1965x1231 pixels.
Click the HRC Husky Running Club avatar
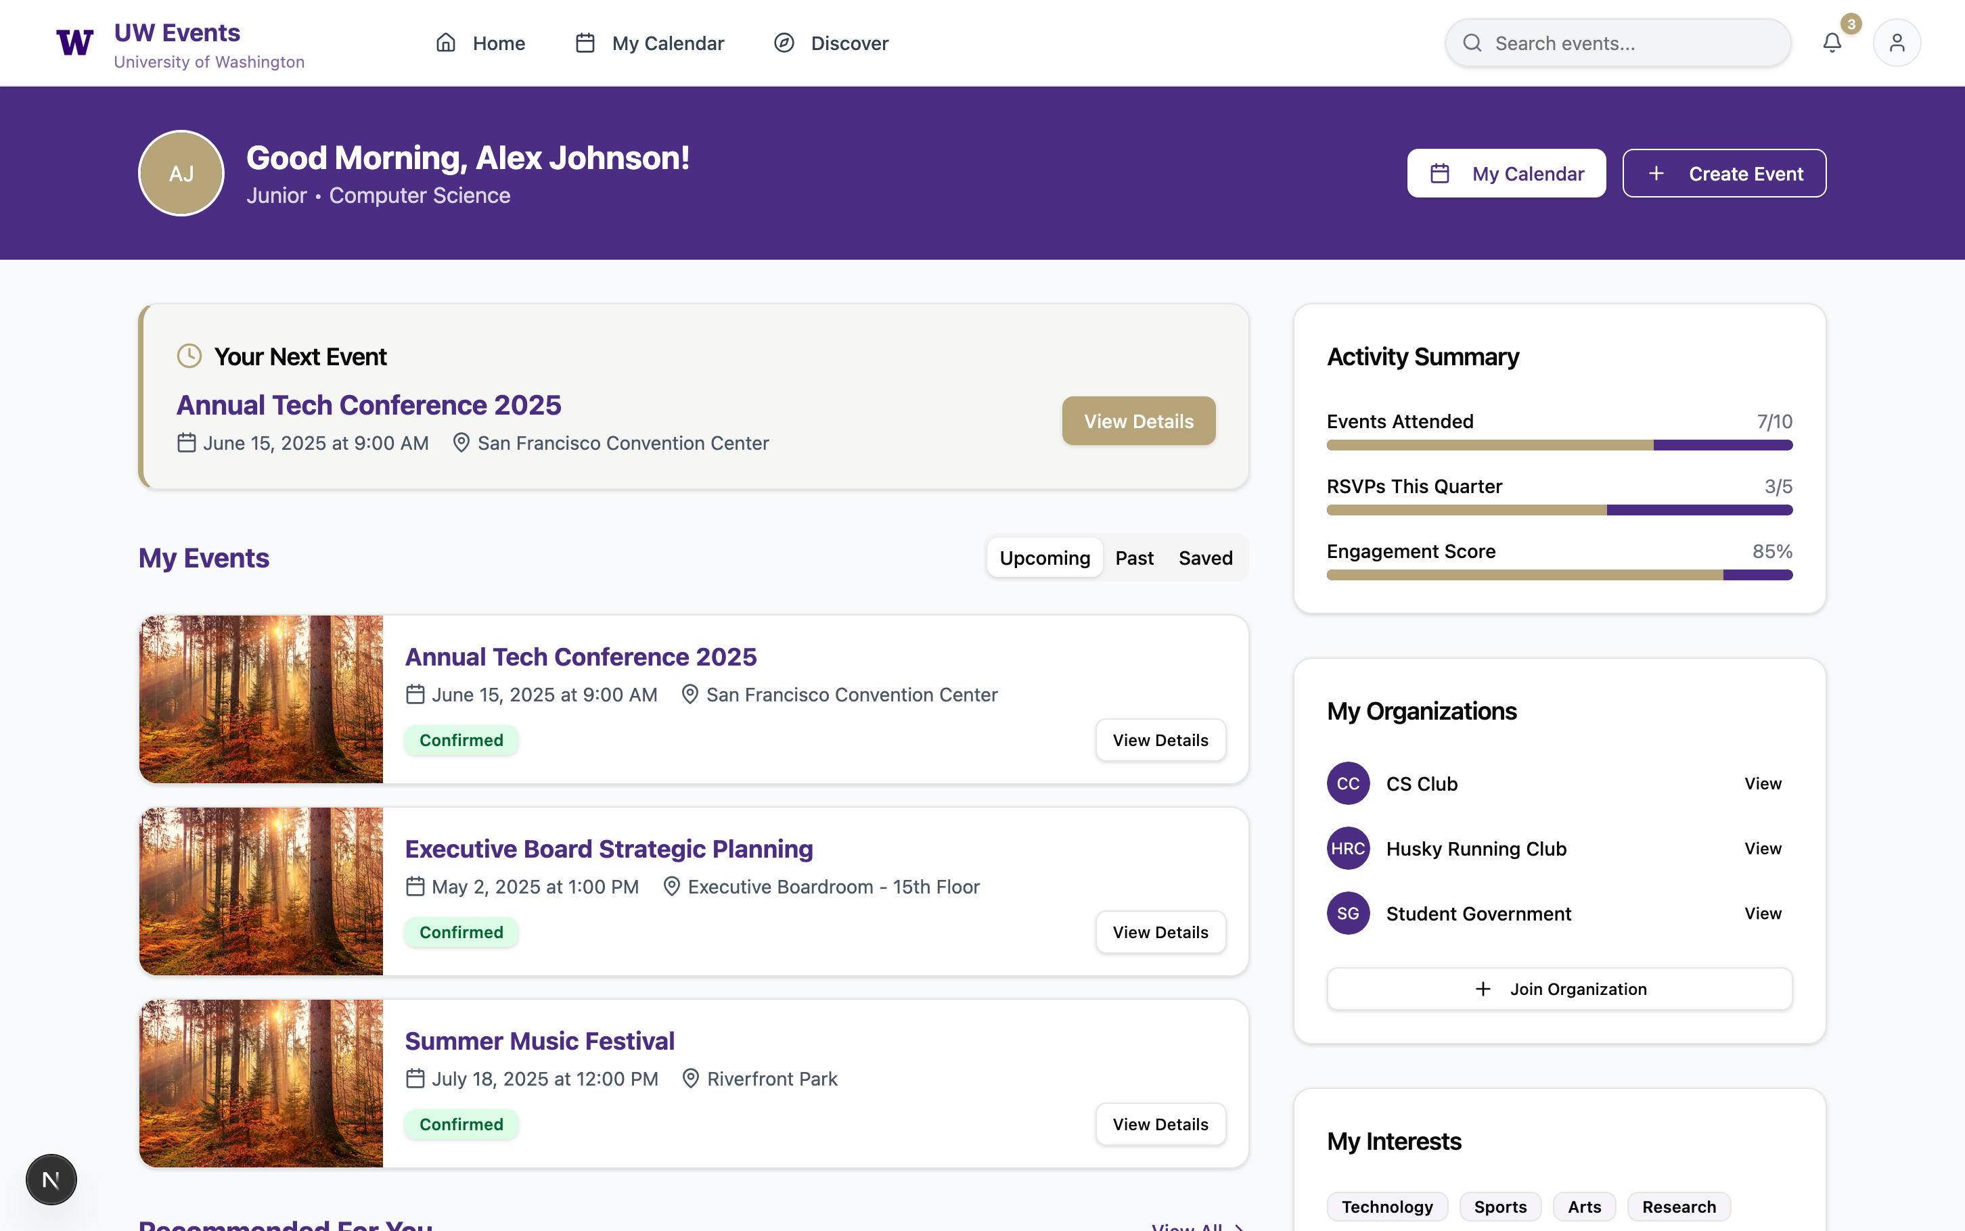1348,848
